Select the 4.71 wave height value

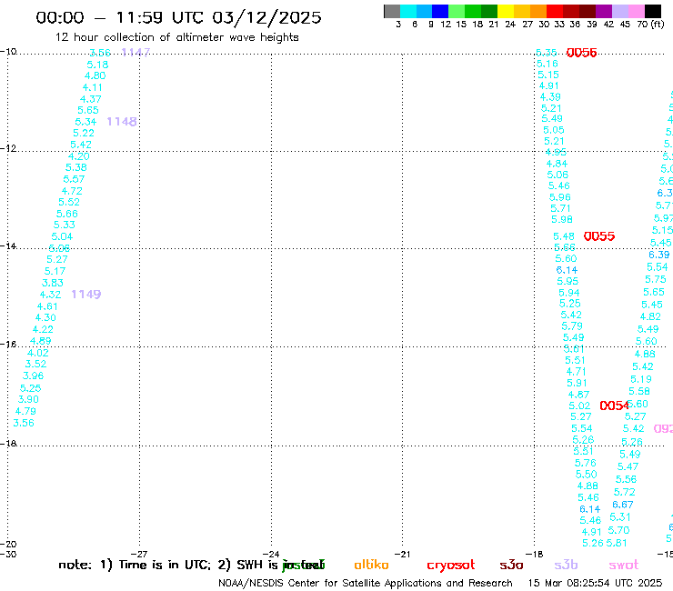click(x=576, y=372)
